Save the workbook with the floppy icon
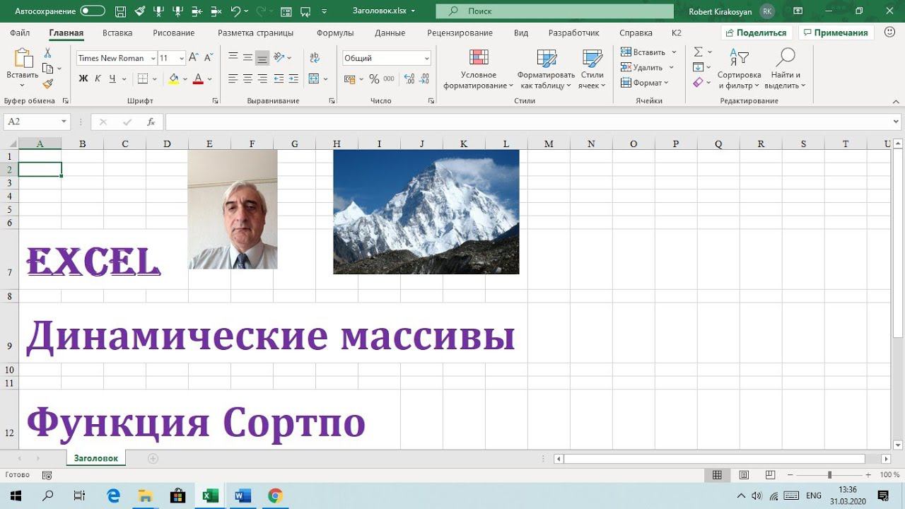Viewport: 905px width, 509px height. 120,11
